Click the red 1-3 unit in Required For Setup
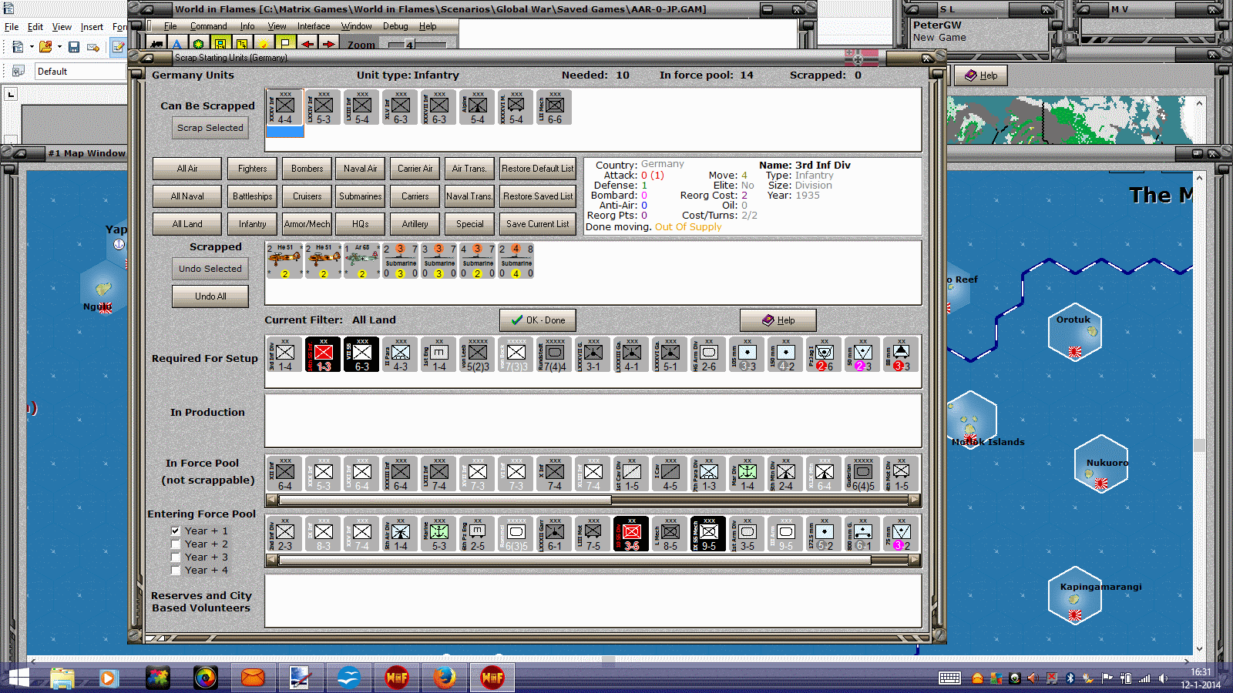Image resolution: width=1233 pixels, height=693 pixels. point(323,354)
